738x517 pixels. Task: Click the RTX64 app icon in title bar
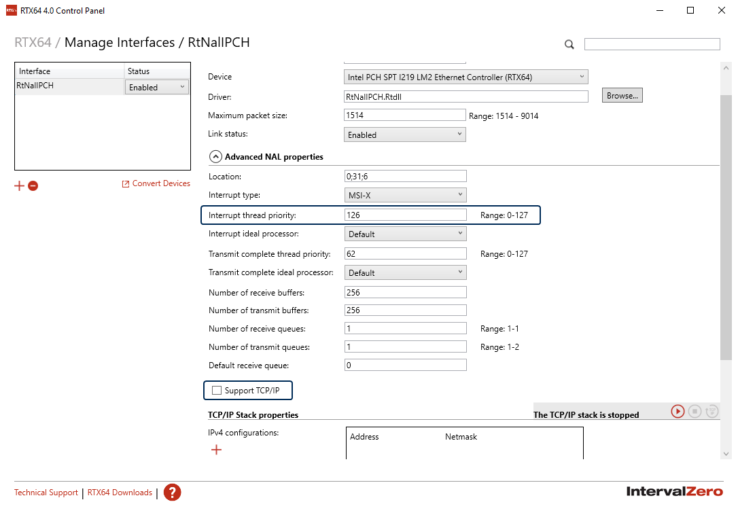click(x=12, y=10)
